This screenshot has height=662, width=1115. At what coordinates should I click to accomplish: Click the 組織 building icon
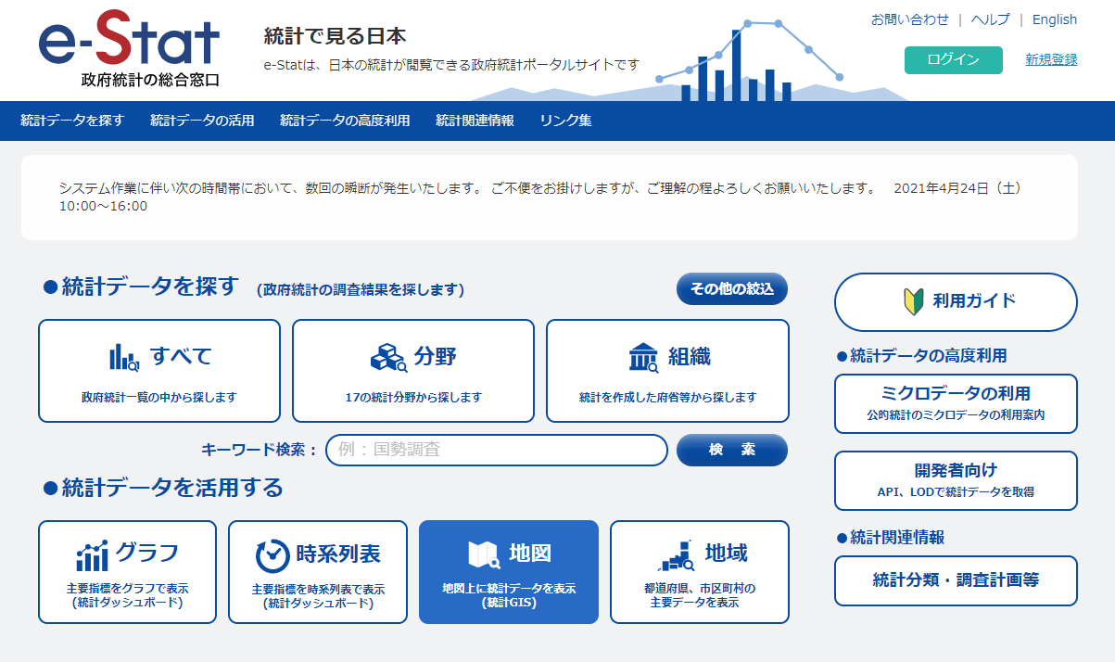(643, 357)
